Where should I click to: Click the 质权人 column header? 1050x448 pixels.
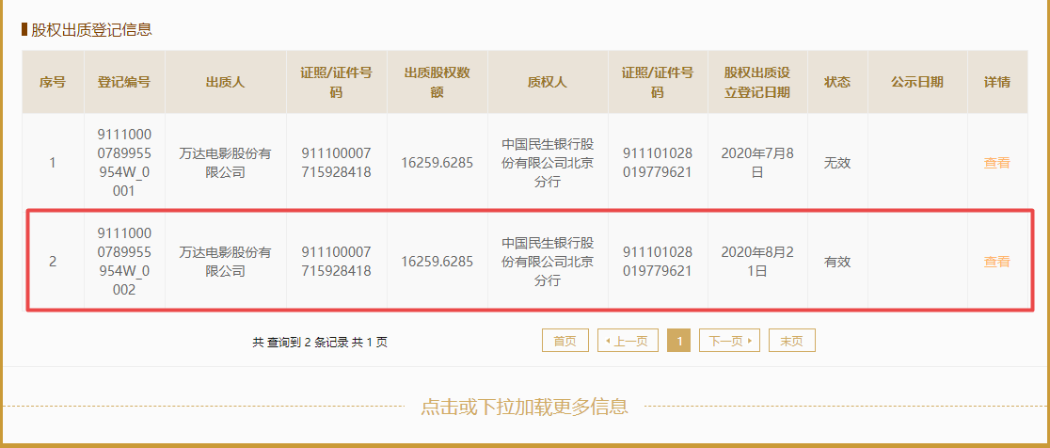click(547, 83)
